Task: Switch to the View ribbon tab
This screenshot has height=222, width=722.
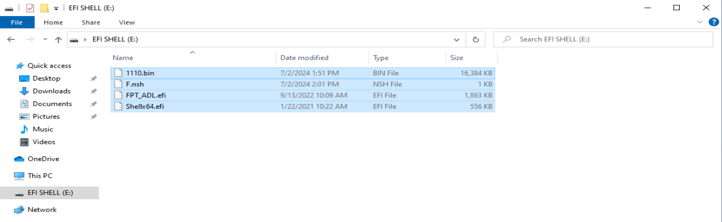Action: pyautogui.click(x=127, y=22)
